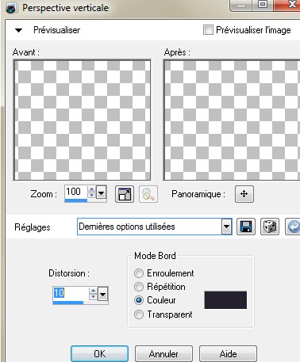300x362 pixels.
Task: Collapse the Prévisualiser section triangle
Action: coord(18,30)
